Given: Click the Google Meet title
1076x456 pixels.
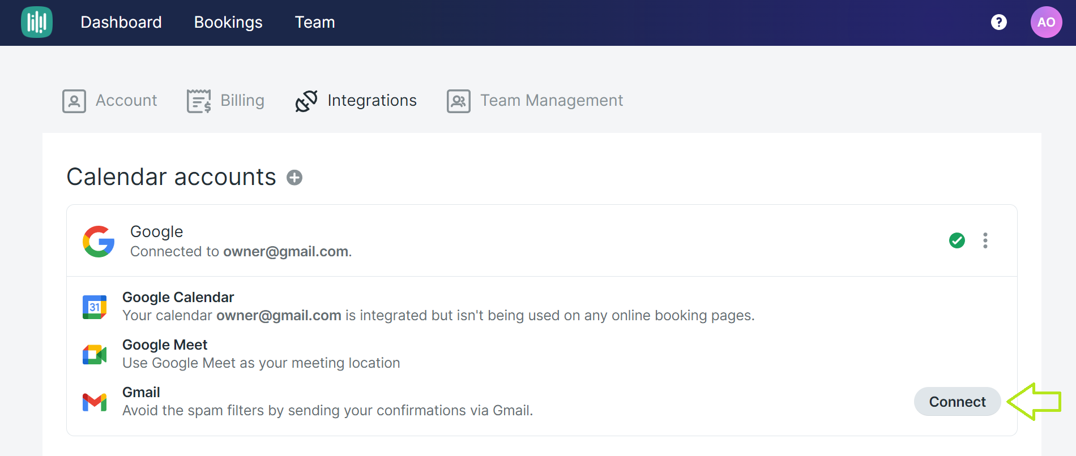Looking at the screenshot, I should point(165,345).
